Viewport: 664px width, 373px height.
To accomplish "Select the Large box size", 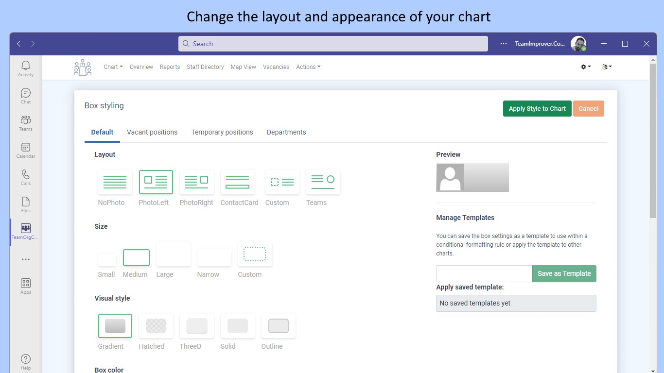I will 174,254.
